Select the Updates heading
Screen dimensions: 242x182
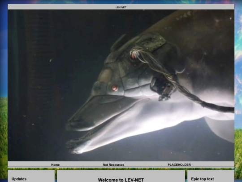[19, 179]
